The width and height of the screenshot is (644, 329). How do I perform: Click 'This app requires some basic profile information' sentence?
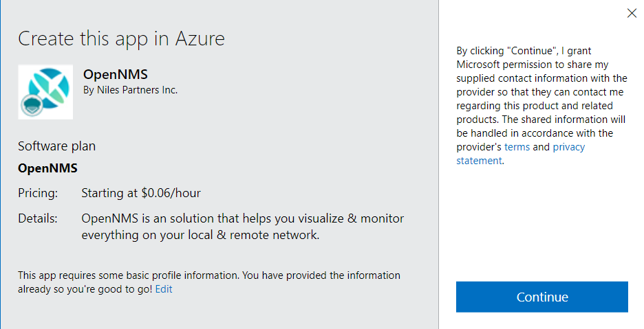pyautogui.click(x=129, y=275)
